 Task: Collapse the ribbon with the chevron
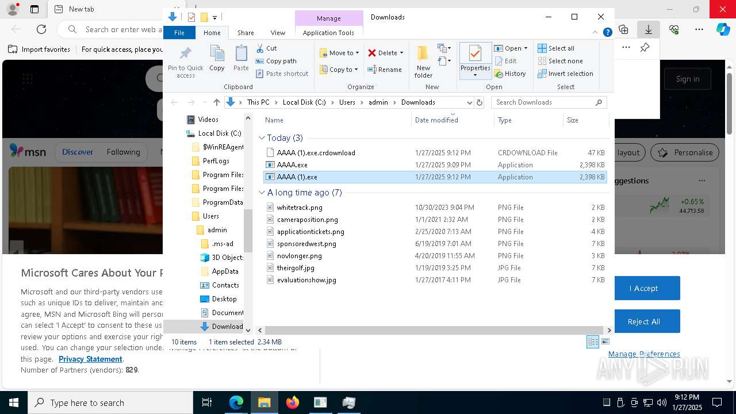[x=596, y=33]
